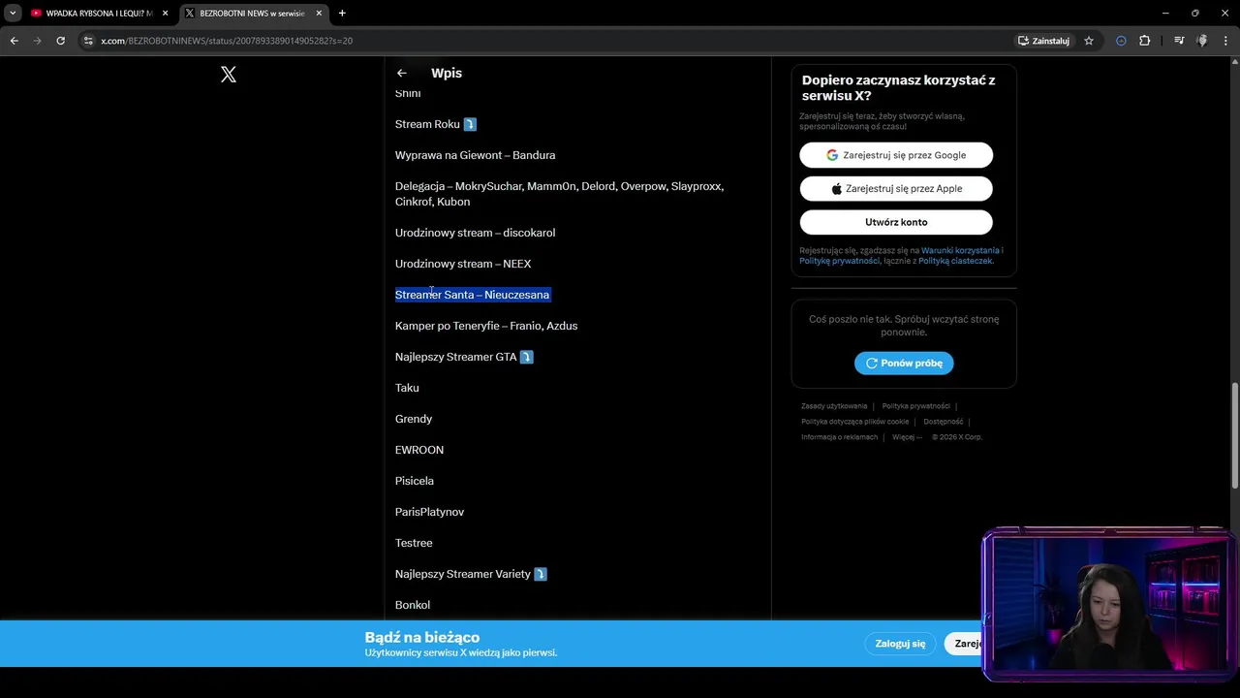
Task: Open Informacja o reklamach footer link
Action: pos(839,437)
